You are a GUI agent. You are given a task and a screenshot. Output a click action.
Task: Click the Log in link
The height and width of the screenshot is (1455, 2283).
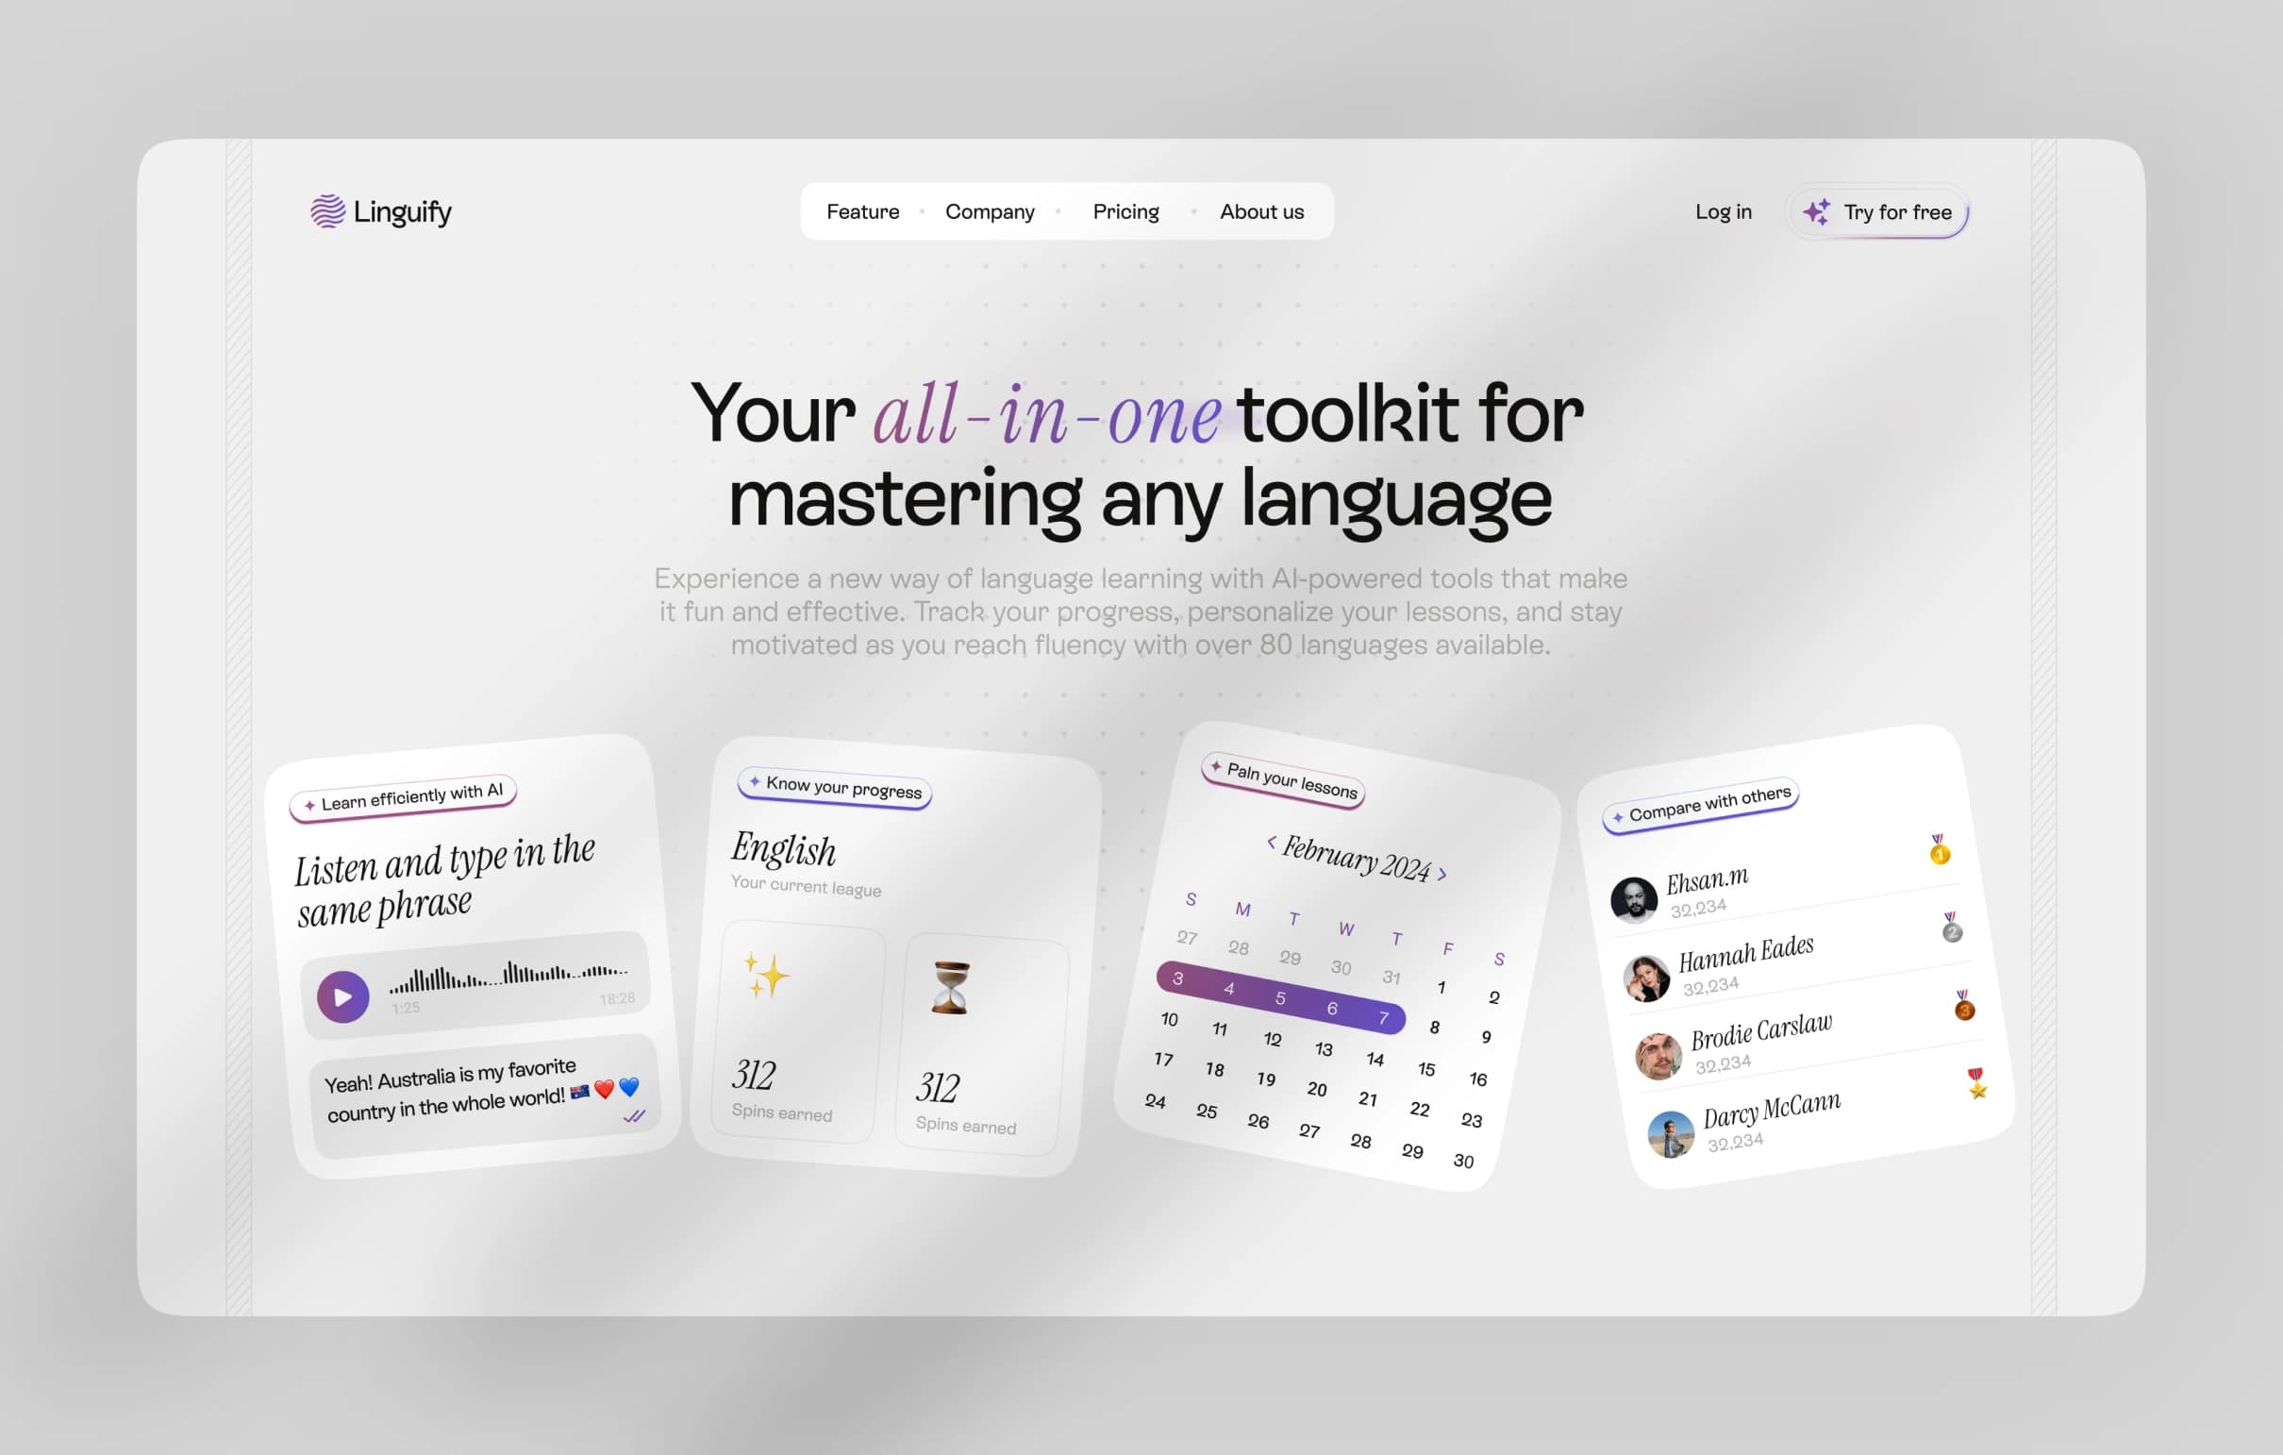[1724, 211]
